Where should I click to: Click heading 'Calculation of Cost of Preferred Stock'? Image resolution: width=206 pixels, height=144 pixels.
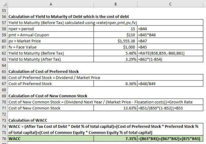[44, 71]
